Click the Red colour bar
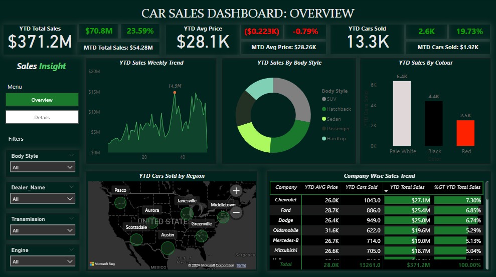Screen dimensions: 496x277 (x=465, y=133)
